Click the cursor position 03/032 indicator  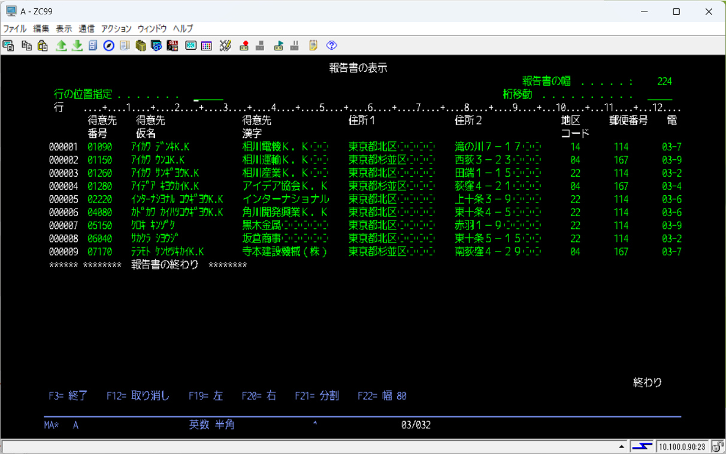point(416,425)
